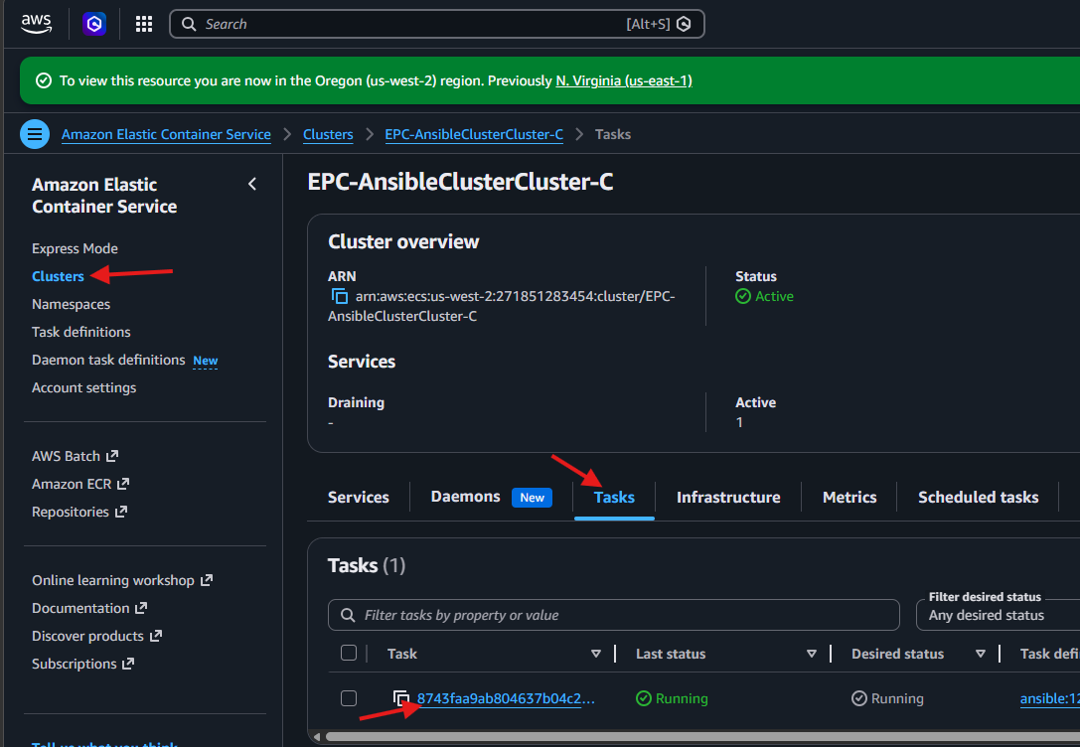Open Account settings in the sidebar
This screenshot has width=1080, height=747.
[x=84, y=387]
